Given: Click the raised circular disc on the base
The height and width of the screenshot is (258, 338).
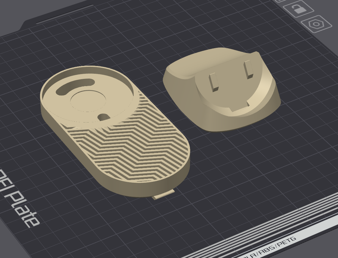Looking at the screenshot, I should point(88,101).
